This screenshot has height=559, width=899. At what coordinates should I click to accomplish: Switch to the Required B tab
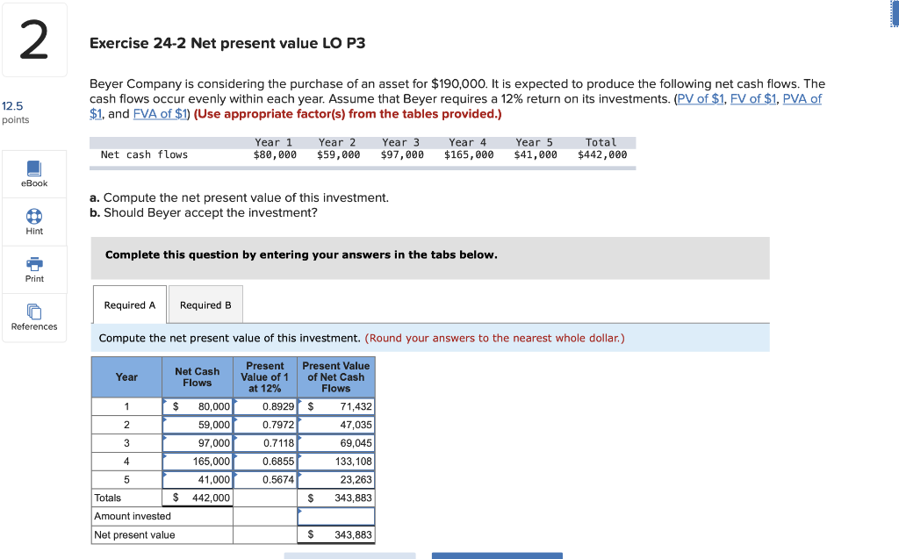[x=205, y=305]
